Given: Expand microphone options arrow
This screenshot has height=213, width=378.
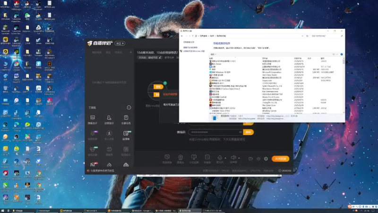Looking at the screenshot, I should [225, 158].
